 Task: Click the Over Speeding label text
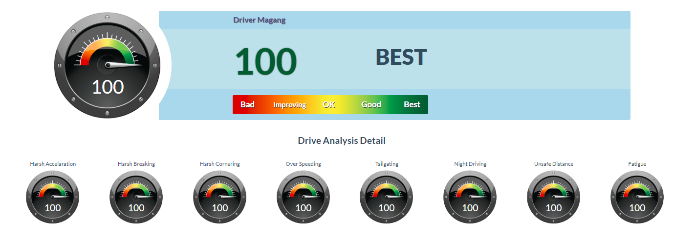[x=304, y=164]
